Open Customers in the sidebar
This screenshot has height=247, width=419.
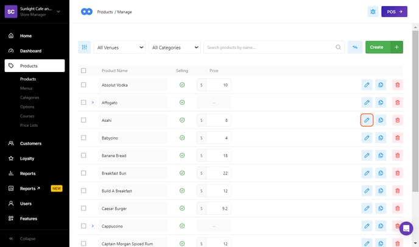coord(30,143)
